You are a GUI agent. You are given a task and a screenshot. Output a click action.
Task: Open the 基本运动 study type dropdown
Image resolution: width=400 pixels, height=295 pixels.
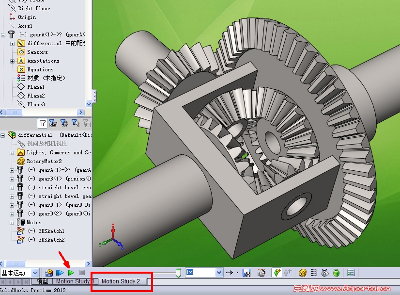click(x=35, y=273)
